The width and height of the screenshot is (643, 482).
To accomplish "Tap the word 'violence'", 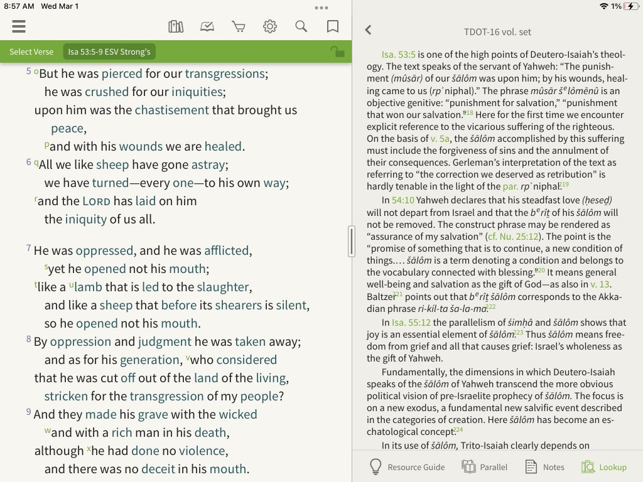I will [202, 451].
